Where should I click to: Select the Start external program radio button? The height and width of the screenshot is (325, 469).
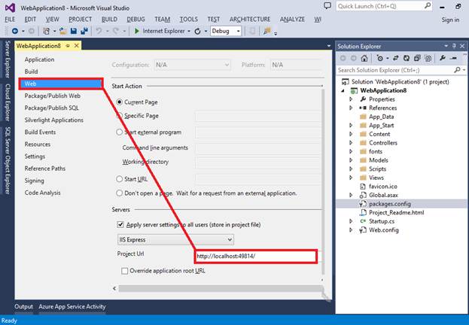pos(120,132)
